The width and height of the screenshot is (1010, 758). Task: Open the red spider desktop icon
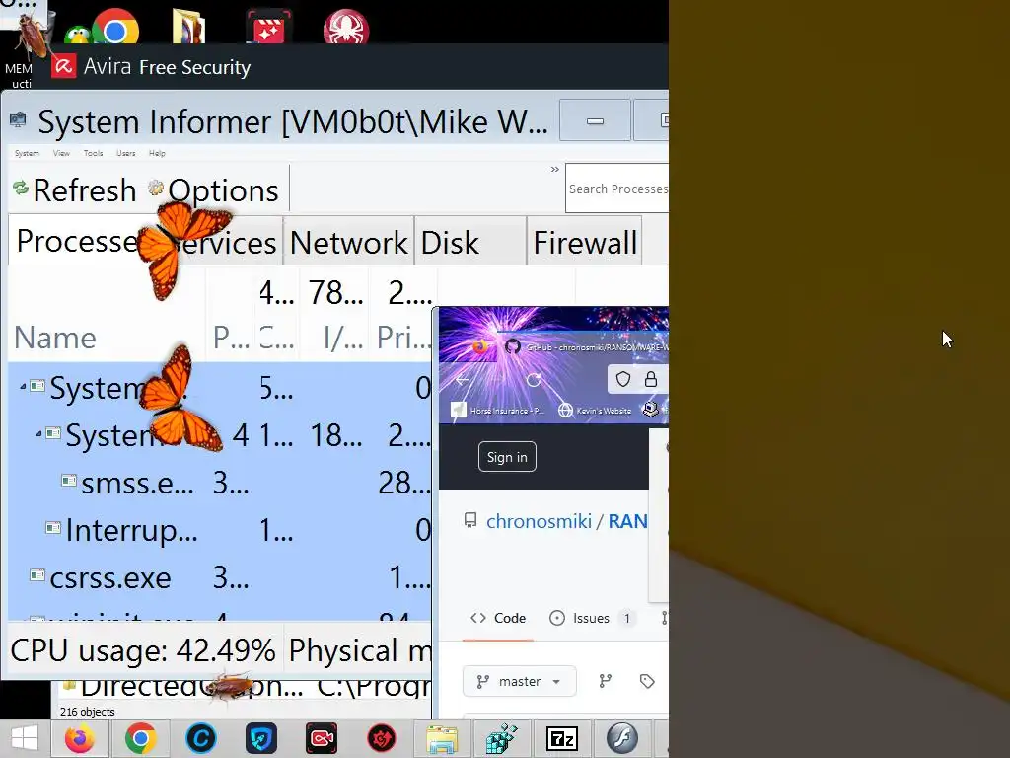pos(346,28)
